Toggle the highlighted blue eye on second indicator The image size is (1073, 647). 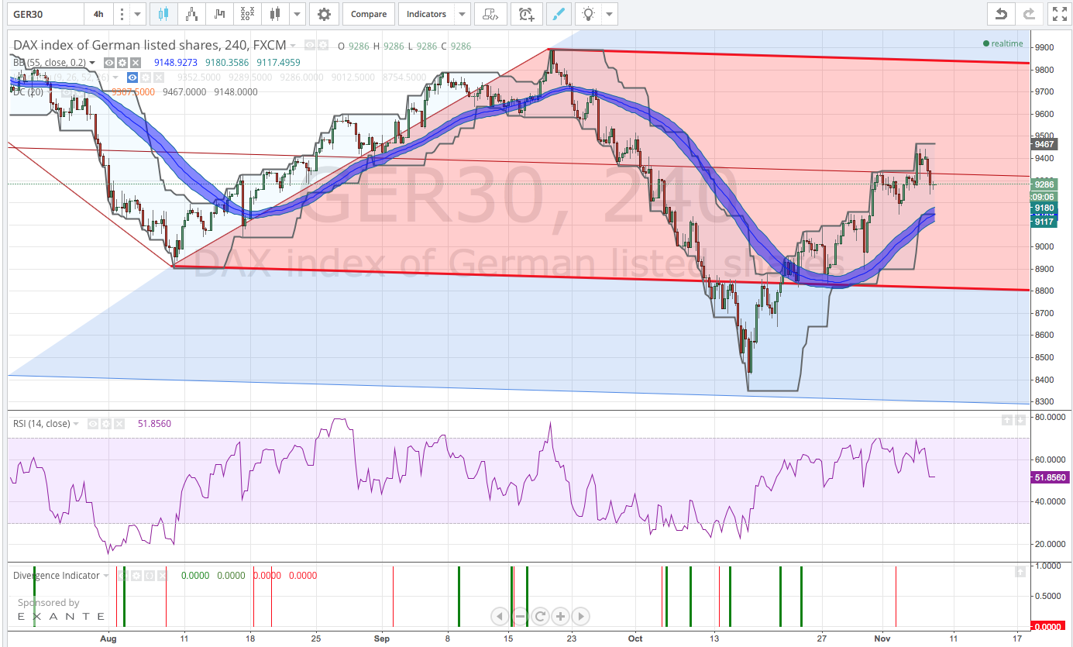(x=132, y=77)
